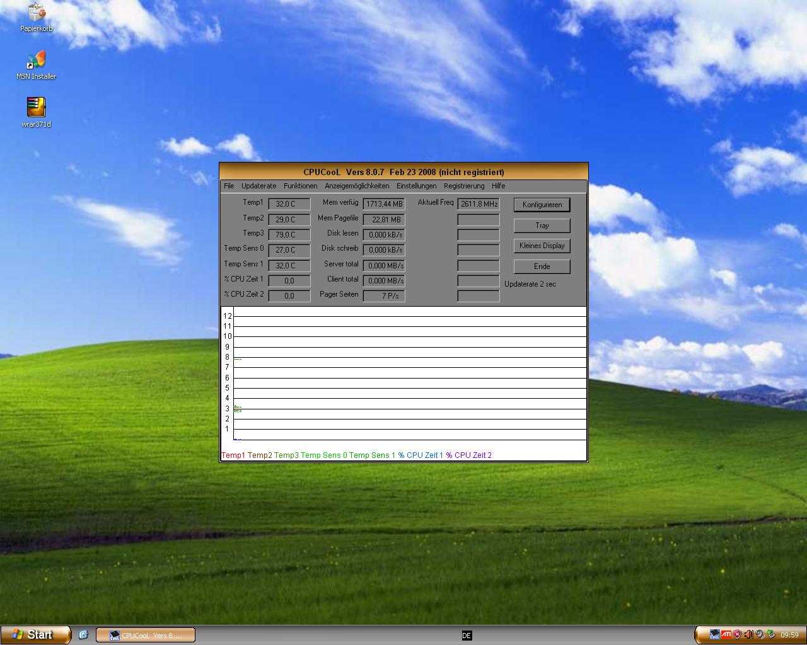The height and width of the screenshot is (645, 807).
Task: Click the Temp3 value field 79,0 C
Action: [x=289, y=235]
